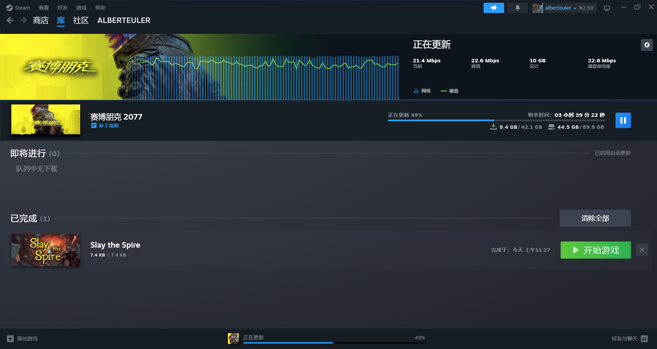The height and width of the screenshot is (349, 657).
Task: Open the 帮助 menu
Action: (x=100, y=8)
